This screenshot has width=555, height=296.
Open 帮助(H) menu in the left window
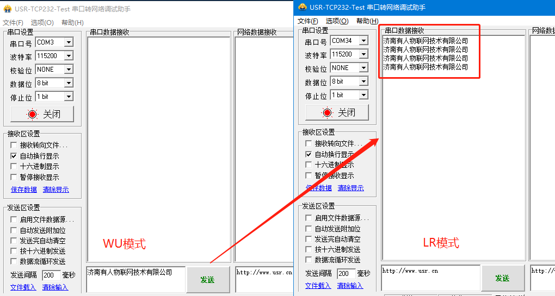click(72, 23)
